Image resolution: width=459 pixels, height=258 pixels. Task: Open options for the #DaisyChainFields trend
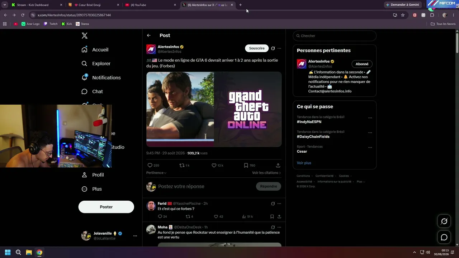[x=370, y=133]
